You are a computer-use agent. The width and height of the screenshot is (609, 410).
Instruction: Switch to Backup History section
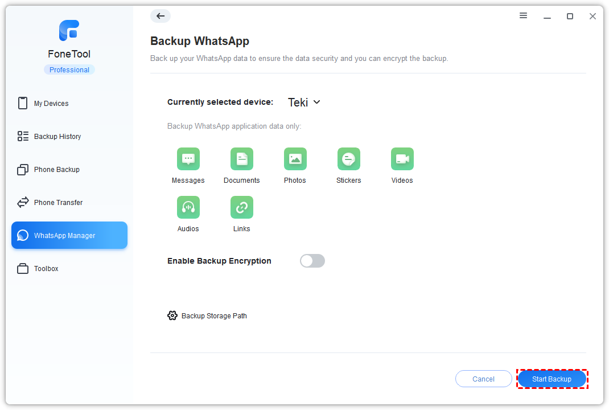point(57,137)
